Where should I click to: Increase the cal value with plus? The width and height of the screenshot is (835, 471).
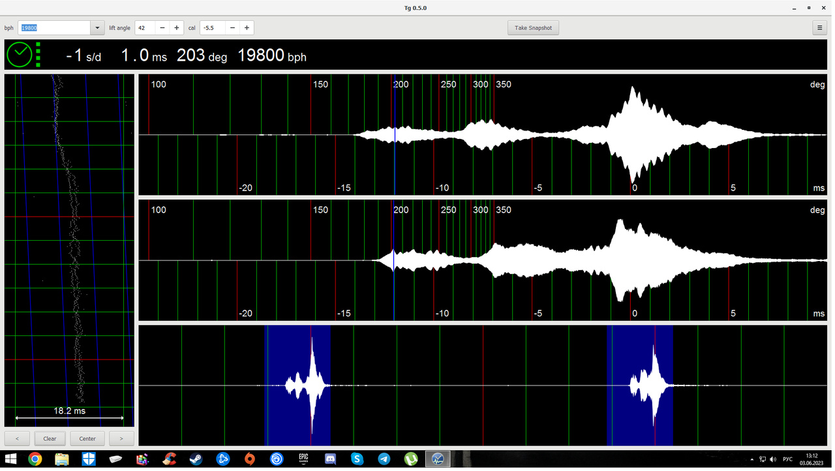click(x=247, y=28)
